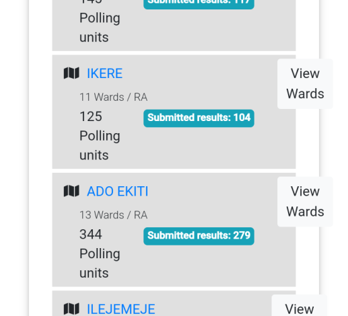
Task: View Wards for ADO EKITI
Action: tap(305, 202)
